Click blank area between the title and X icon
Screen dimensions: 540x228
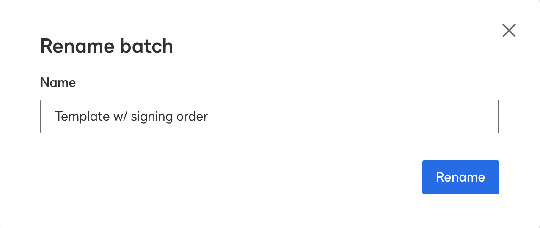[x=339, y=42]
